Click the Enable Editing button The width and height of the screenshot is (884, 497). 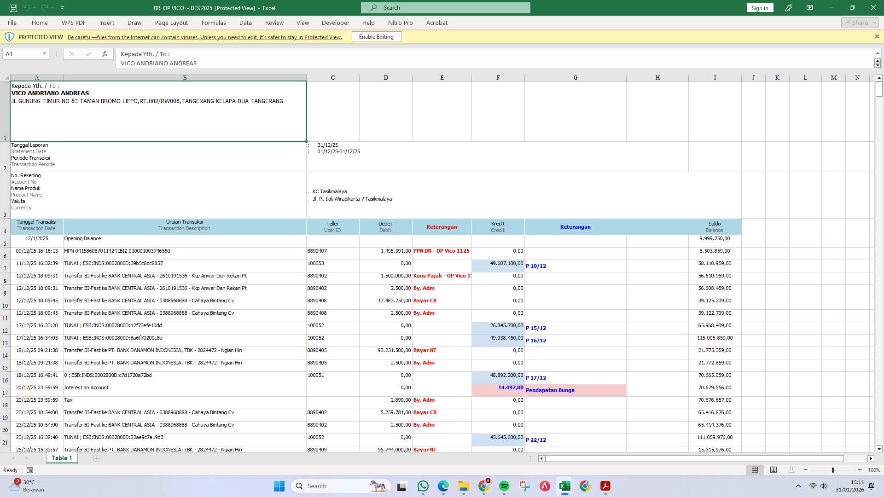pyautogui.click(x=376, y=36)
